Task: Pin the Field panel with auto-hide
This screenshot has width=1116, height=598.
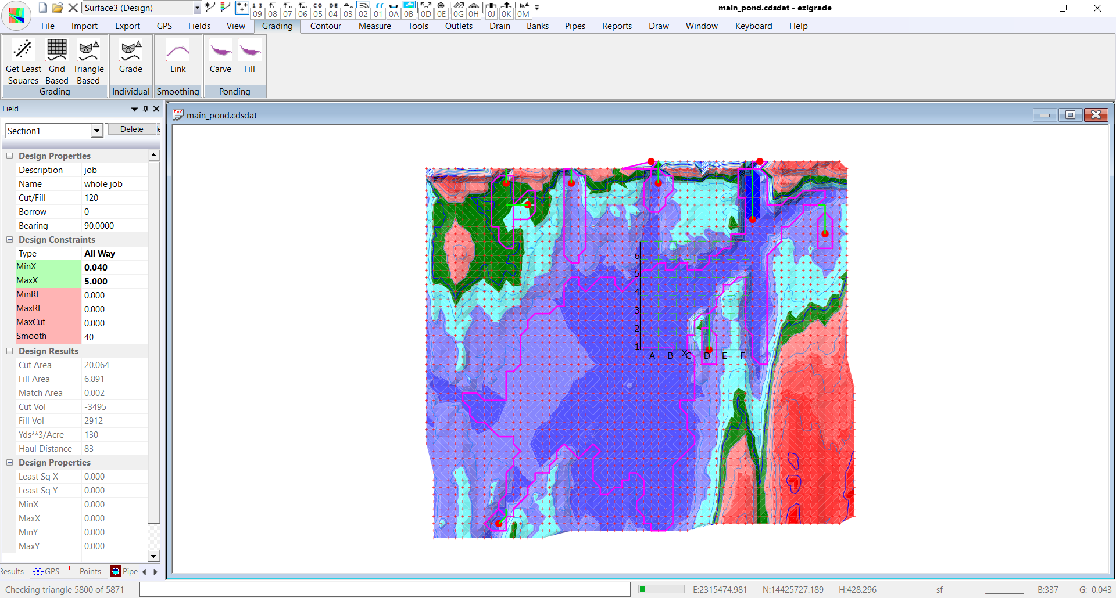Action: pos(145,109)
